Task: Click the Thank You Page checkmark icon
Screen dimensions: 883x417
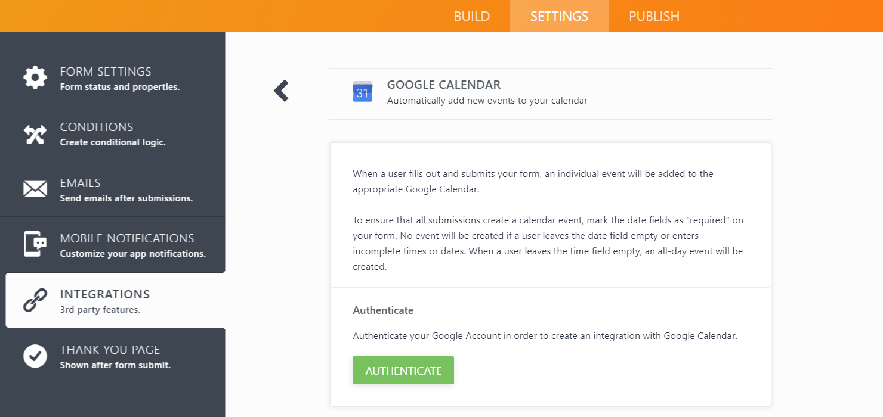Action: coord(35,356)
